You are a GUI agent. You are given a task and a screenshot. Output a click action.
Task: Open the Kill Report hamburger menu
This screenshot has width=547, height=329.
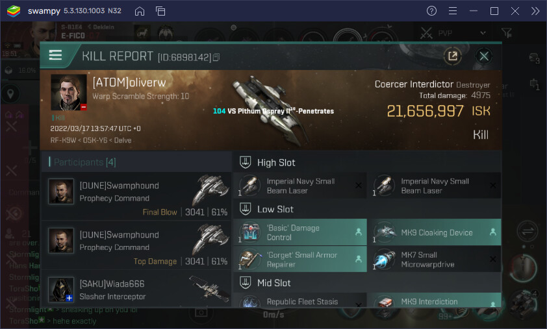56,56
